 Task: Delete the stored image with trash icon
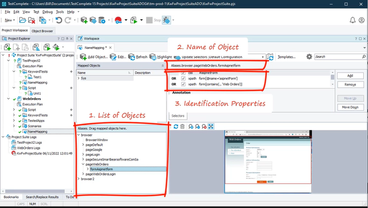(x=182, y=127)
